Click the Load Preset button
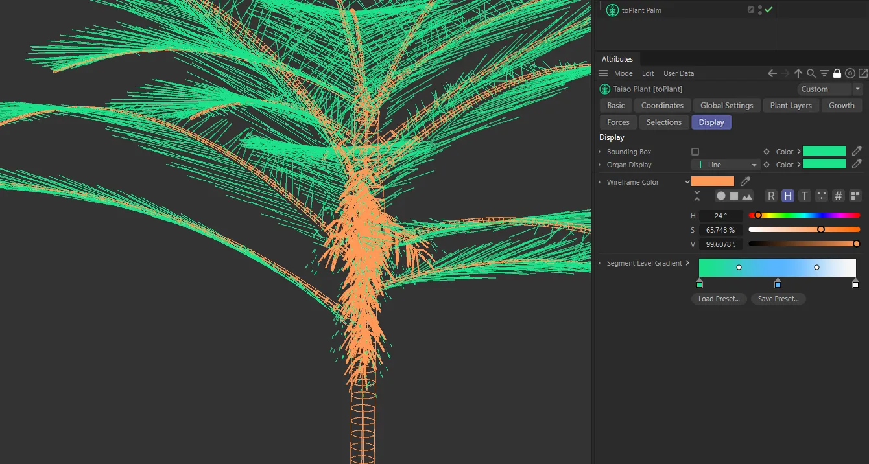 pyautogui.click(x=719, y=299)
